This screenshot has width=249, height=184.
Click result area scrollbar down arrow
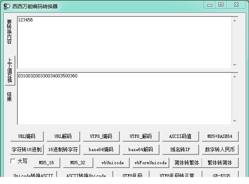pos(235,121)
